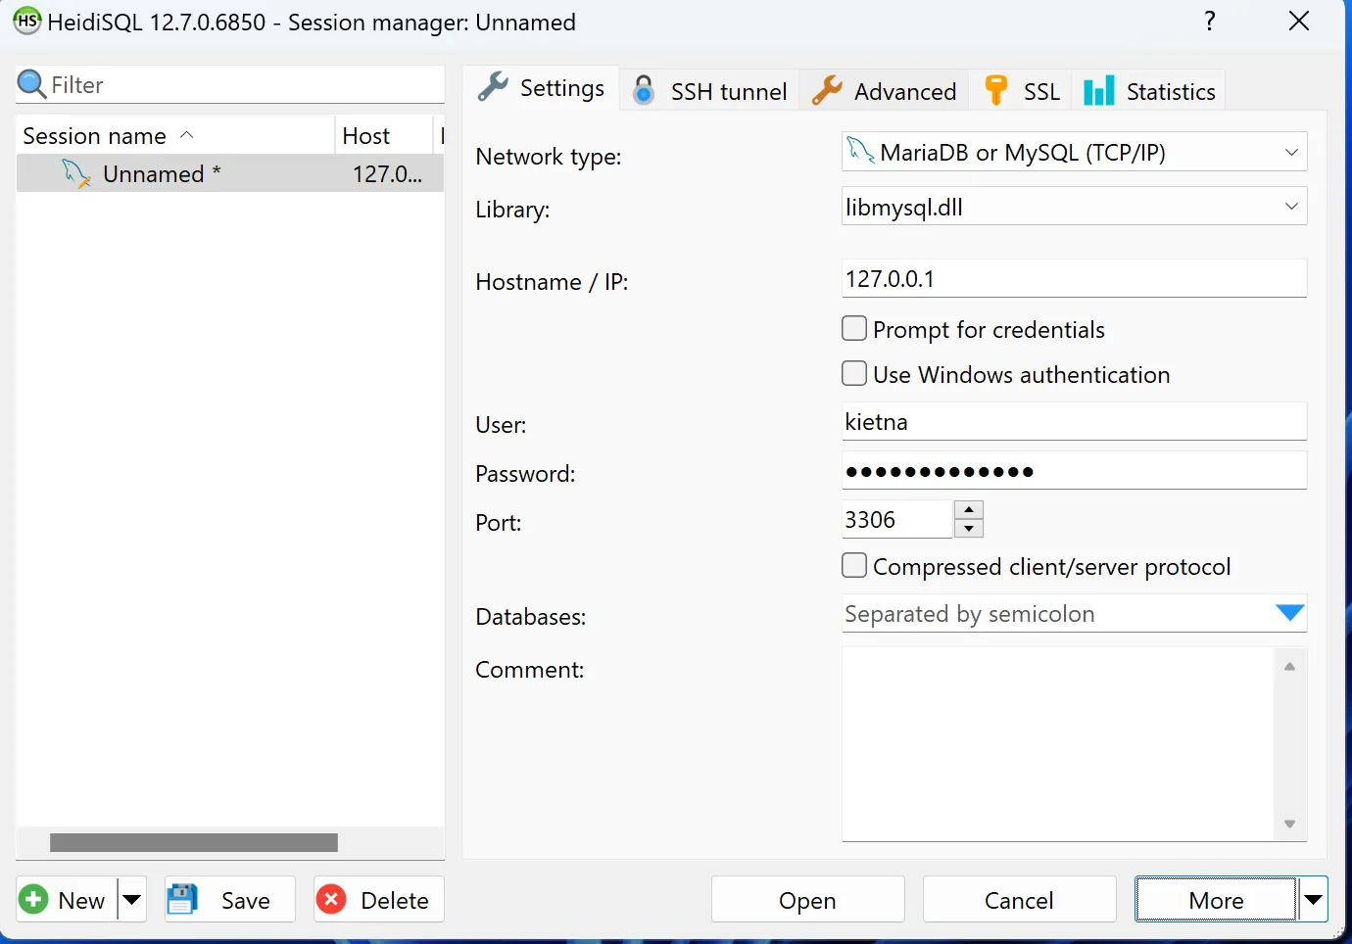Switch to the Settings tab
The width and height of the screenshot is (1352, 944).
[541, 88]
